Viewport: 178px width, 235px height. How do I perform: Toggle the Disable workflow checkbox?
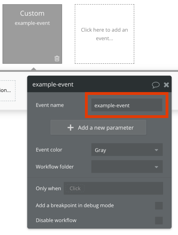coord(159,220)
